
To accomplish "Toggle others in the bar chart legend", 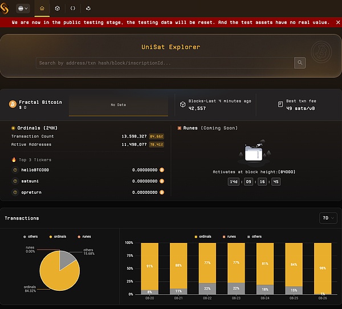I will (254, 236).
